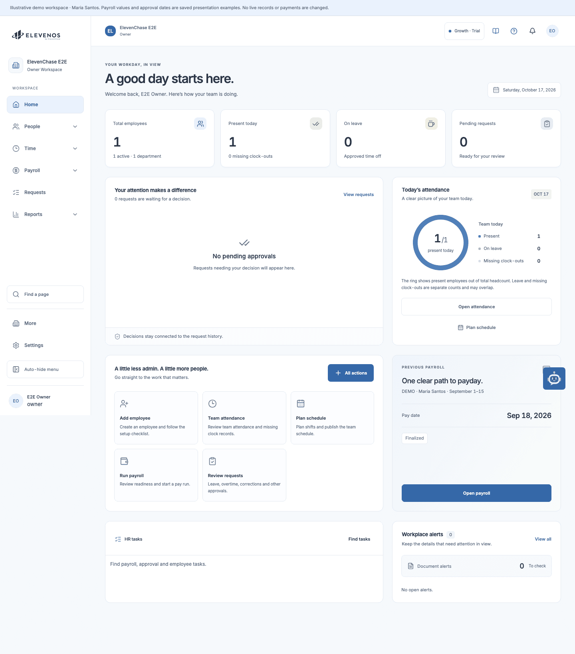Open the Review requests action card

(244, 475)
